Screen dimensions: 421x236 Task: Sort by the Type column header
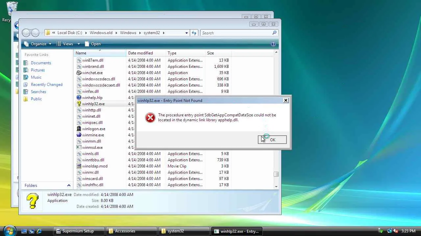(186, 53)
